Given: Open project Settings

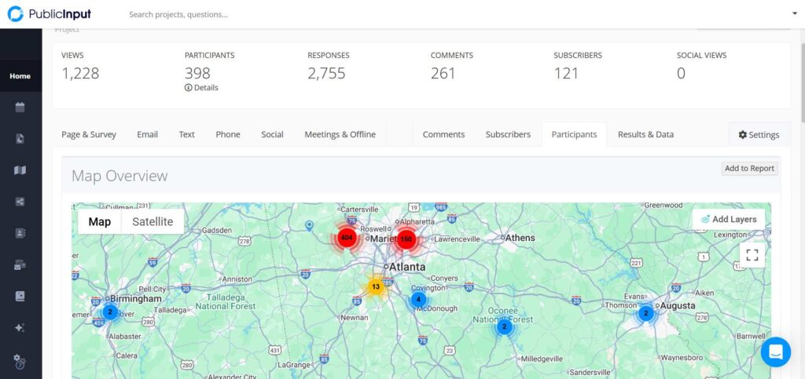Looking at the screenshot, I should 759,135.
